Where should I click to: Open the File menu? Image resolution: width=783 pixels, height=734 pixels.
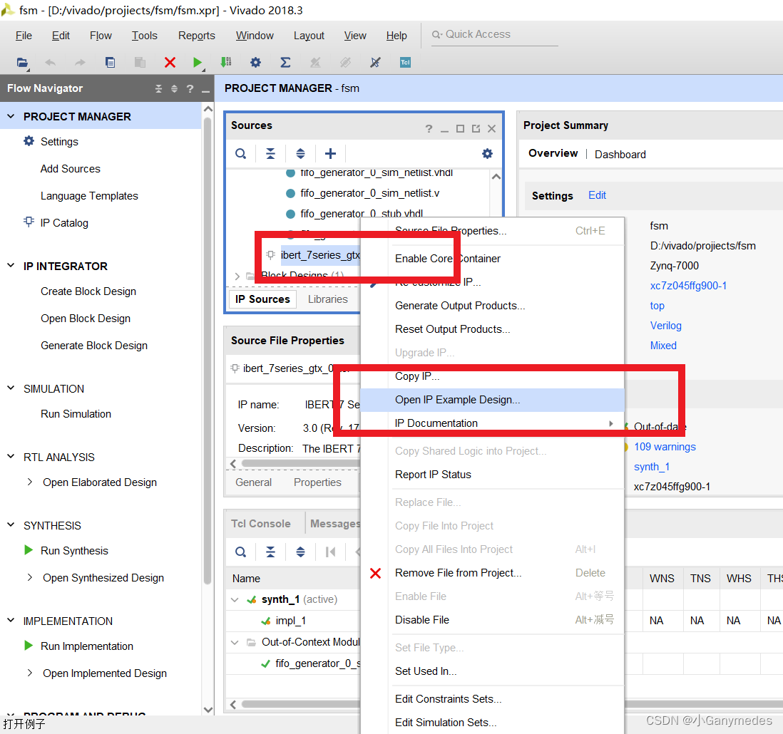(x=24, y=36)
